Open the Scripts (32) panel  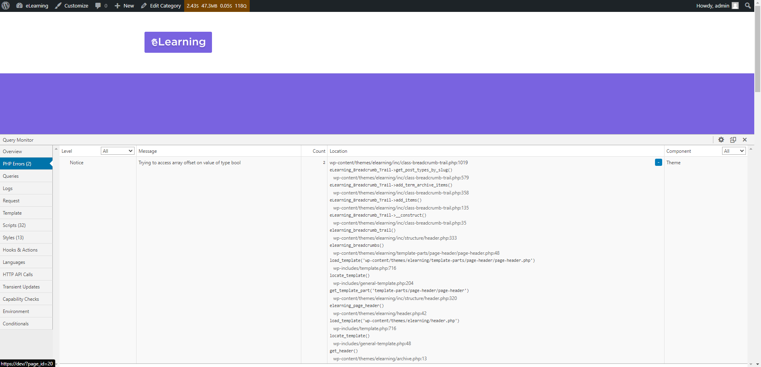26,225
